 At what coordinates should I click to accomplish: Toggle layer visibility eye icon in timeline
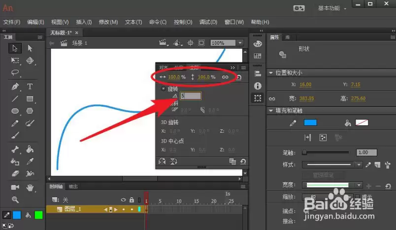(123, 200)
